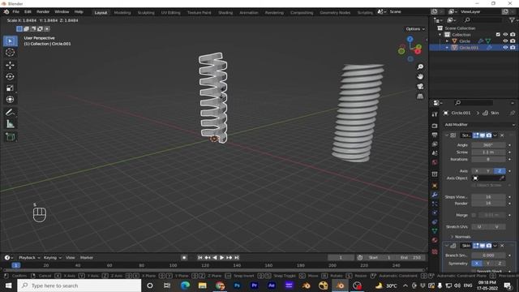Select the Annotate pencil tool
Screen dimensions: 519x292
[10, 113]
